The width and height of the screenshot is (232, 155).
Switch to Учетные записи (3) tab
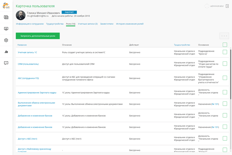(x=88, y=24)
